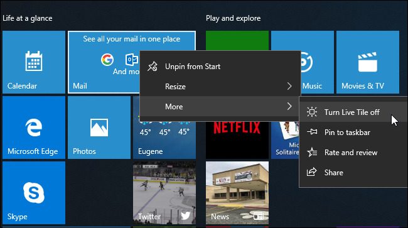Open the Skype tile
The width and height of the screenshot is (408, 228).
click(34, 193)
